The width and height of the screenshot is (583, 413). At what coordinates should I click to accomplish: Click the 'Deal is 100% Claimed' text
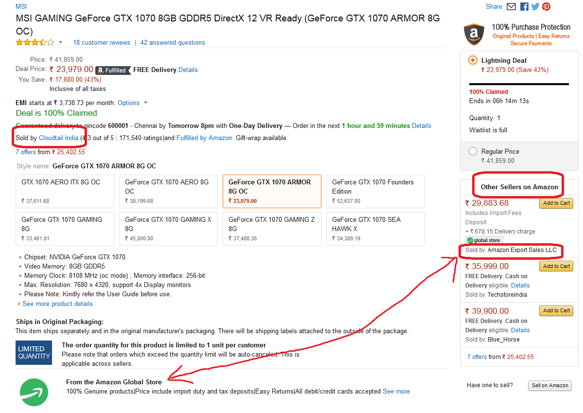(56, 113)
